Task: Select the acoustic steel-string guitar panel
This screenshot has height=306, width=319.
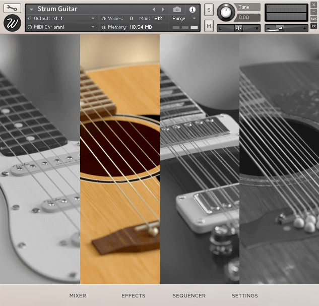Action: click(x=120, y=159)
